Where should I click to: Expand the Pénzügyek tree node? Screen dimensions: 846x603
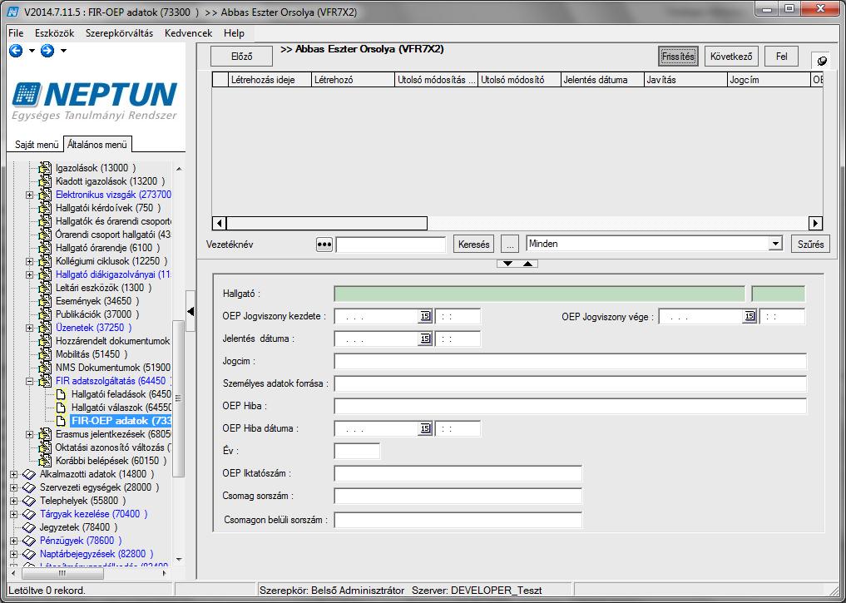(14, 541)
